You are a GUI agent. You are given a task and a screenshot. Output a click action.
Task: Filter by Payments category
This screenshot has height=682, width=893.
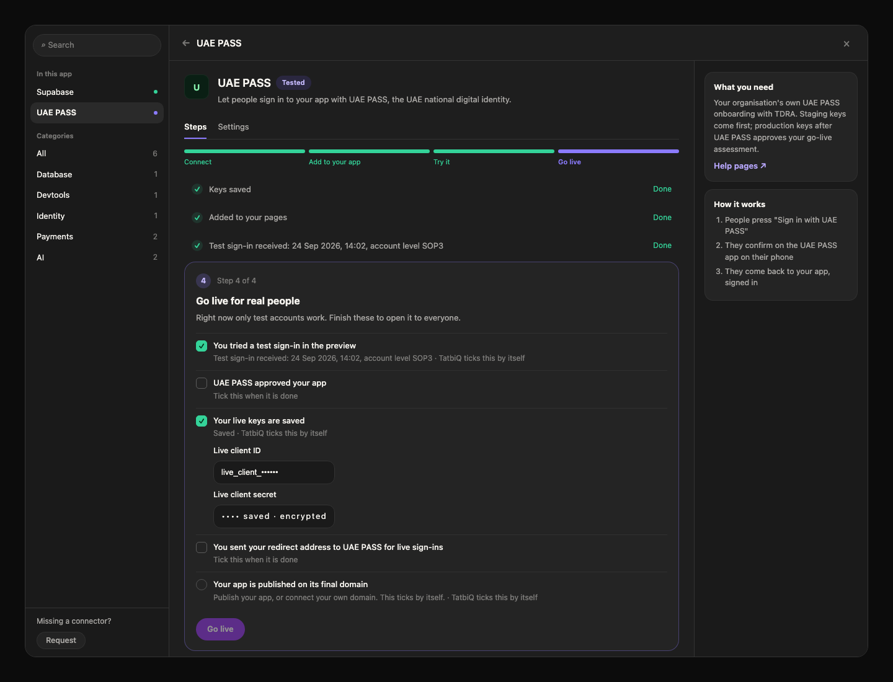pos(97,237)
